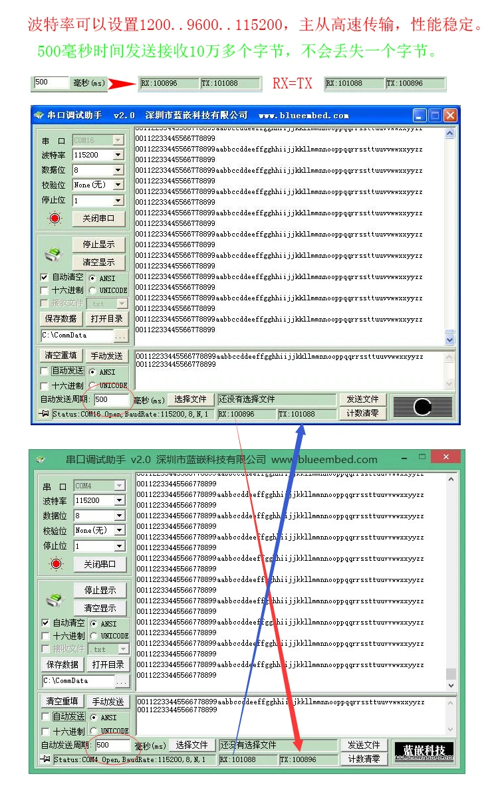Focus C:\CommData path field, upper window
Viewport: 492px width, 786px height.
(78, 336)
